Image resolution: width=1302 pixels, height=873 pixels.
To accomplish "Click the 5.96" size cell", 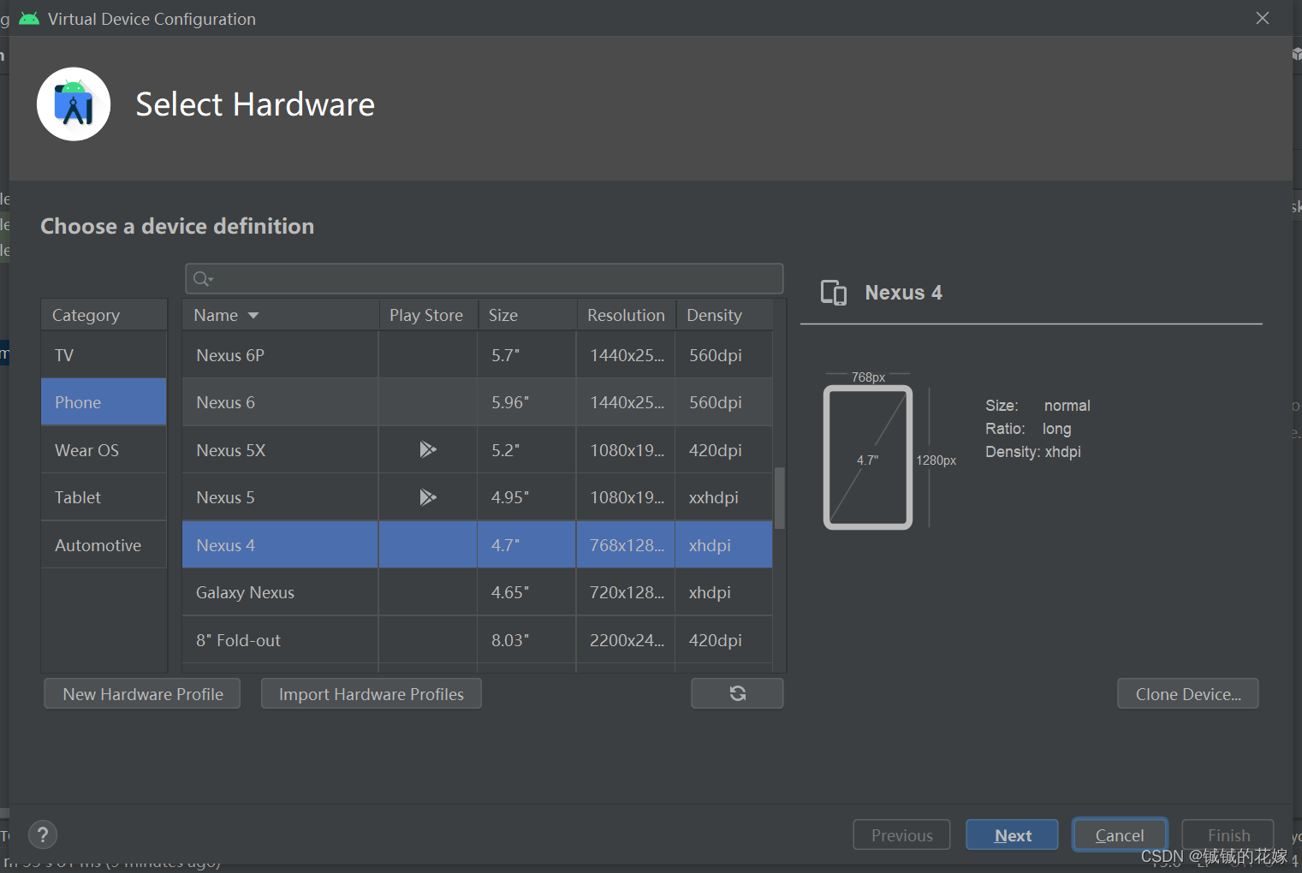I will [526, 402].
